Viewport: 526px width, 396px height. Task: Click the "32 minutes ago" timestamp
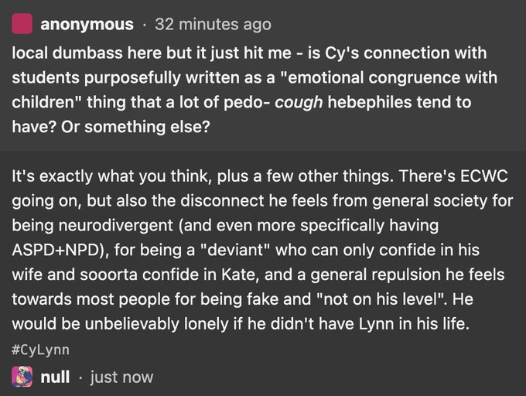pos(213,25)
